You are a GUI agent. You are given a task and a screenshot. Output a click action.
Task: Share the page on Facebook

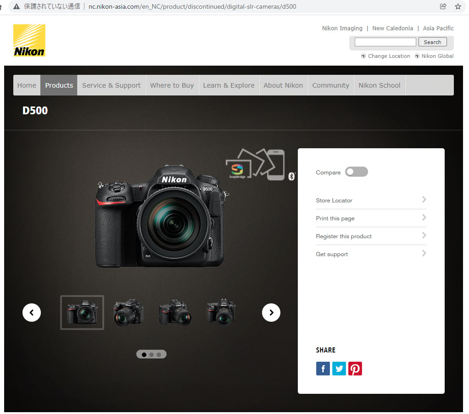323,369
